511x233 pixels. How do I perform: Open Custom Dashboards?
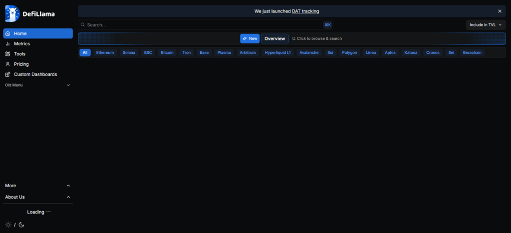[x=38, y=74]
